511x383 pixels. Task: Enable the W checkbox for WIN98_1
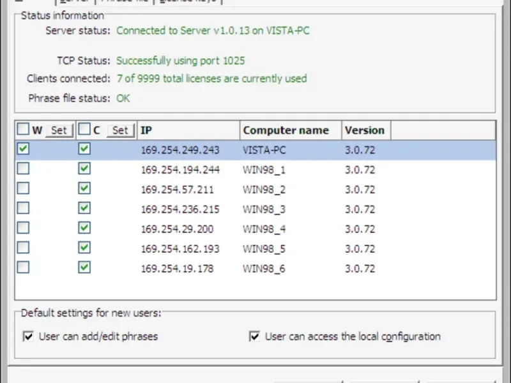tap(23, 169)
